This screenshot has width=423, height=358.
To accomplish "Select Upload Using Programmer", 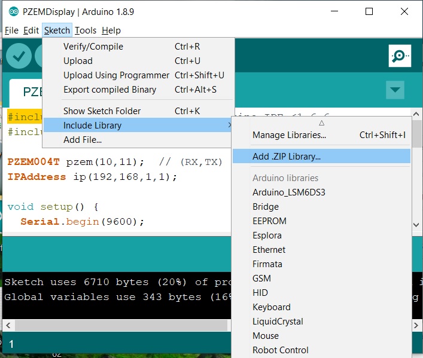I will pos(138,75).
